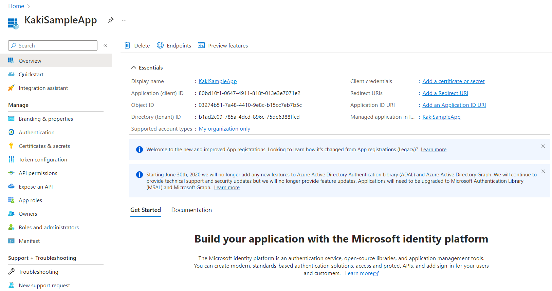
Task: Click the Owners people icon
Action: pyautogui.click(x=11, y=213)
